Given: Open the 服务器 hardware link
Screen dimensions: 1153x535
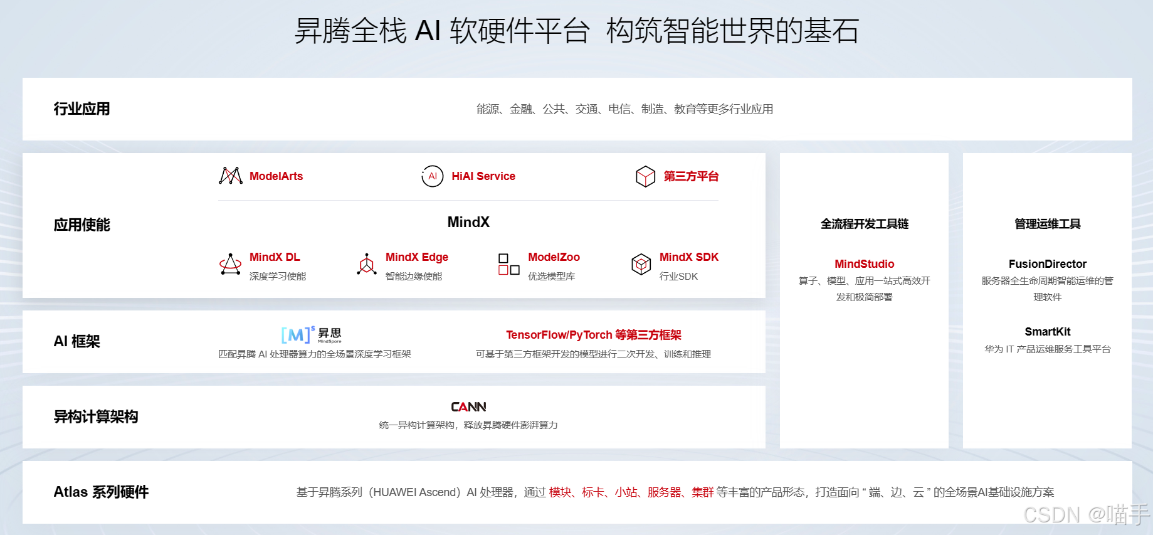Looking at the screenshot, I should coord(665,492).
